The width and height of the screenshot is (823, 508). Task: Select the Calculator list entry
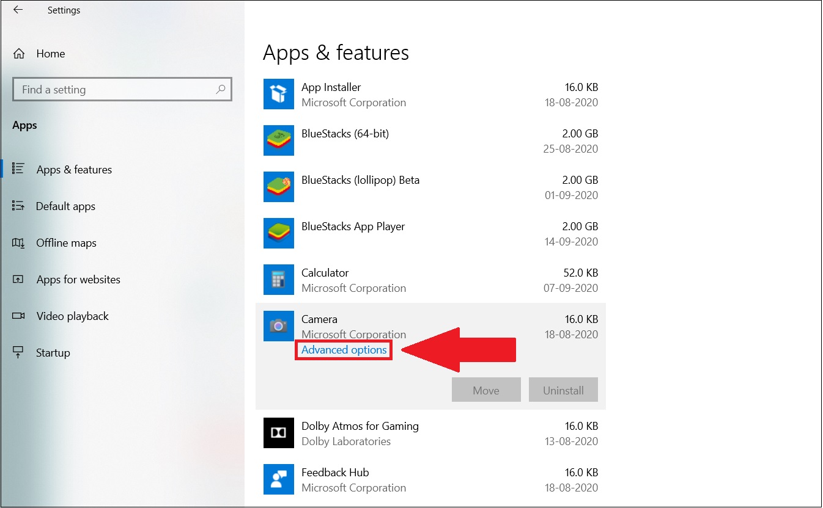tap(430, 280)
